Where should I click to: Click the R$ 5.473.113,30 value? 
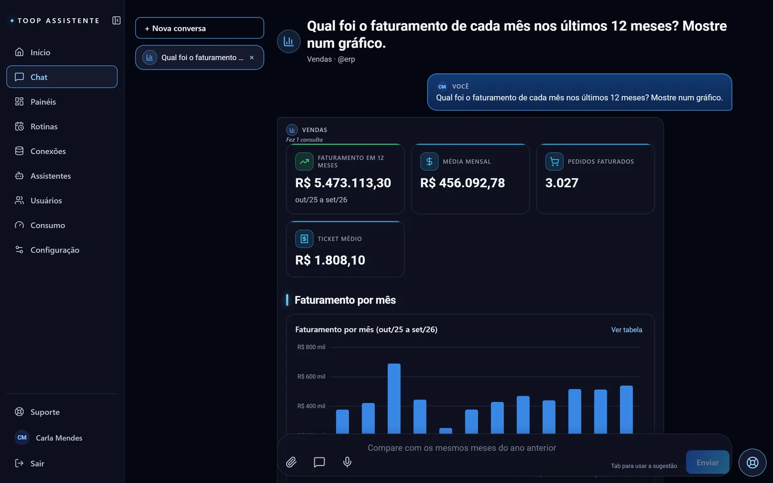[x=343, y=183]
